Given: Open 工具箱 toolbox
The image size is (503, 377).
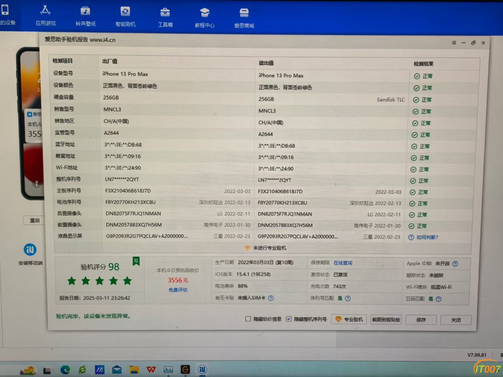Looking at the screenshot, I should 165,17.
